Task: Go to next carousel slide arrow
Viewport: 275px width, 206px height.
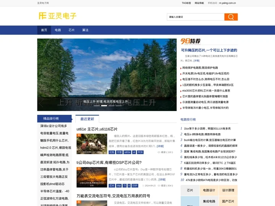Action: coord(173,103)
